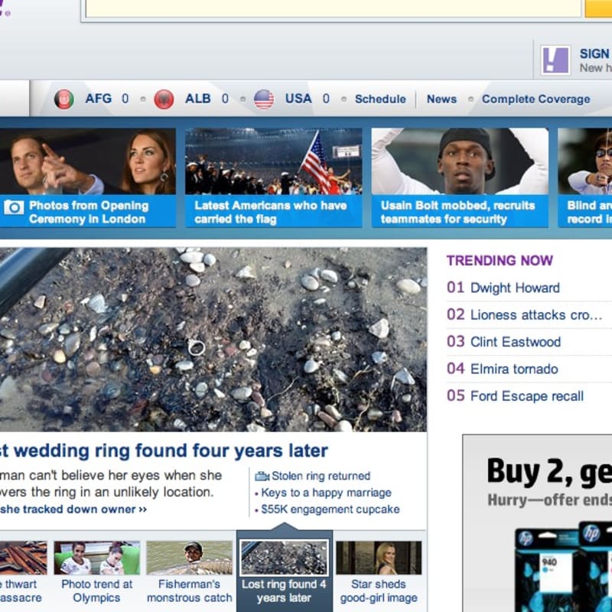Open the Fisherman's monstrous catch caption
The image size is (612, 612).
tap(189, 591)
